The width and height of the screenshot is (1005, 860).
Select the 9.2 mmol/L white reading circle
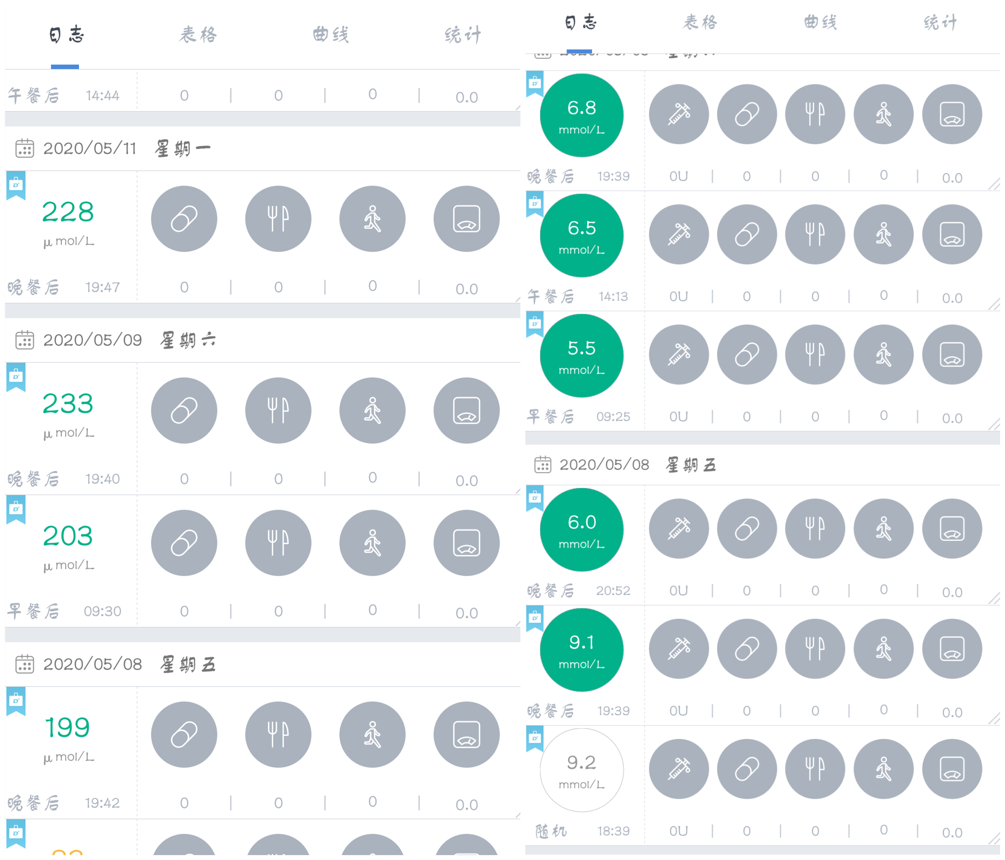(x=582, y=770)
